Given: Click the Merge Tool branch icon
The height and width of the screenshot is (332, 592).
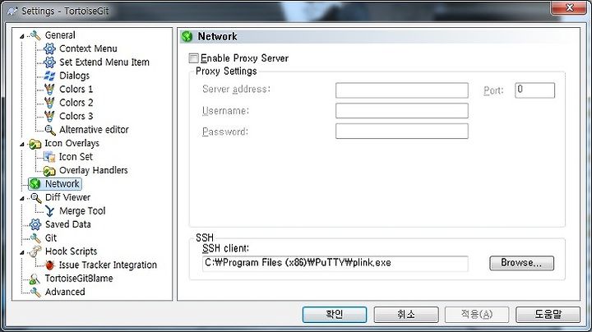Looking at the screenshot, I should pos(49,211).
